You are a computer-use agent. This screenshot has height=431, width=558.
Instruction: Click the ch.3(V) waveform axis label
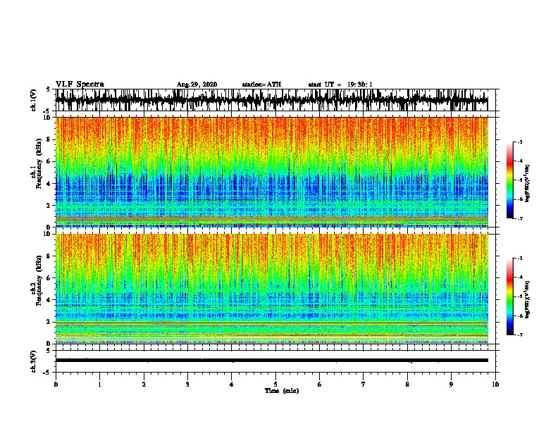pyautogui.click(x=34, y=361)
